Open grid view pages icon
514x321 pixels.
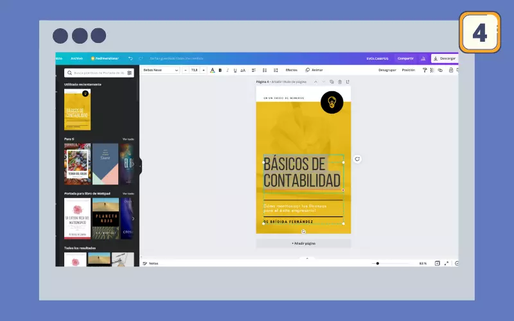tap(438, 263)
